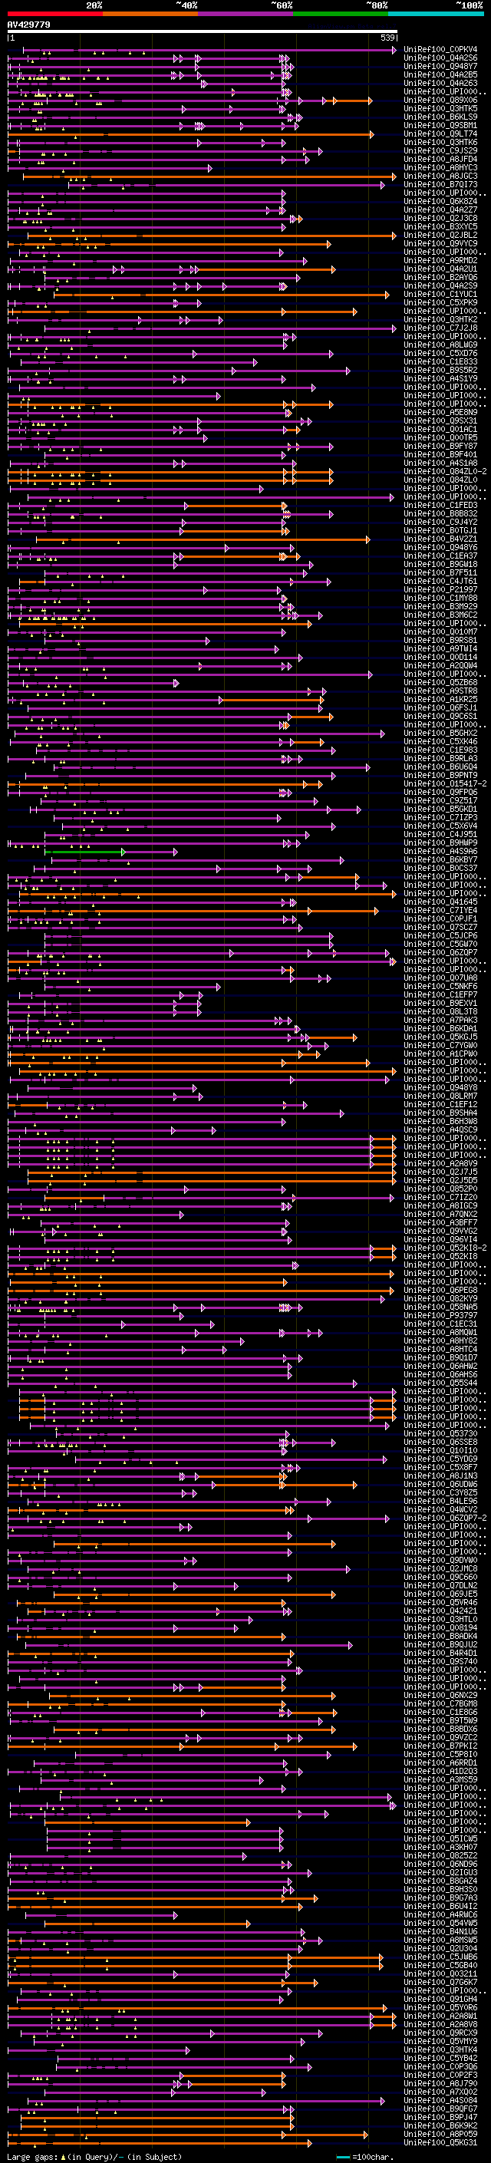The width and height of the screenshot is (491, 2163).
Task: Select hit UniRef100_O15417-2
Action: pyautogui.click(x=445, y=784)
